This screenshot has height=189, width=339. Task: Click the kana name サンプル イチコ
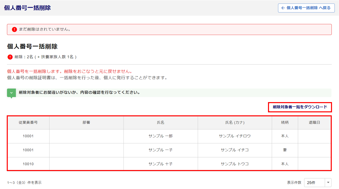click(235, 150)
